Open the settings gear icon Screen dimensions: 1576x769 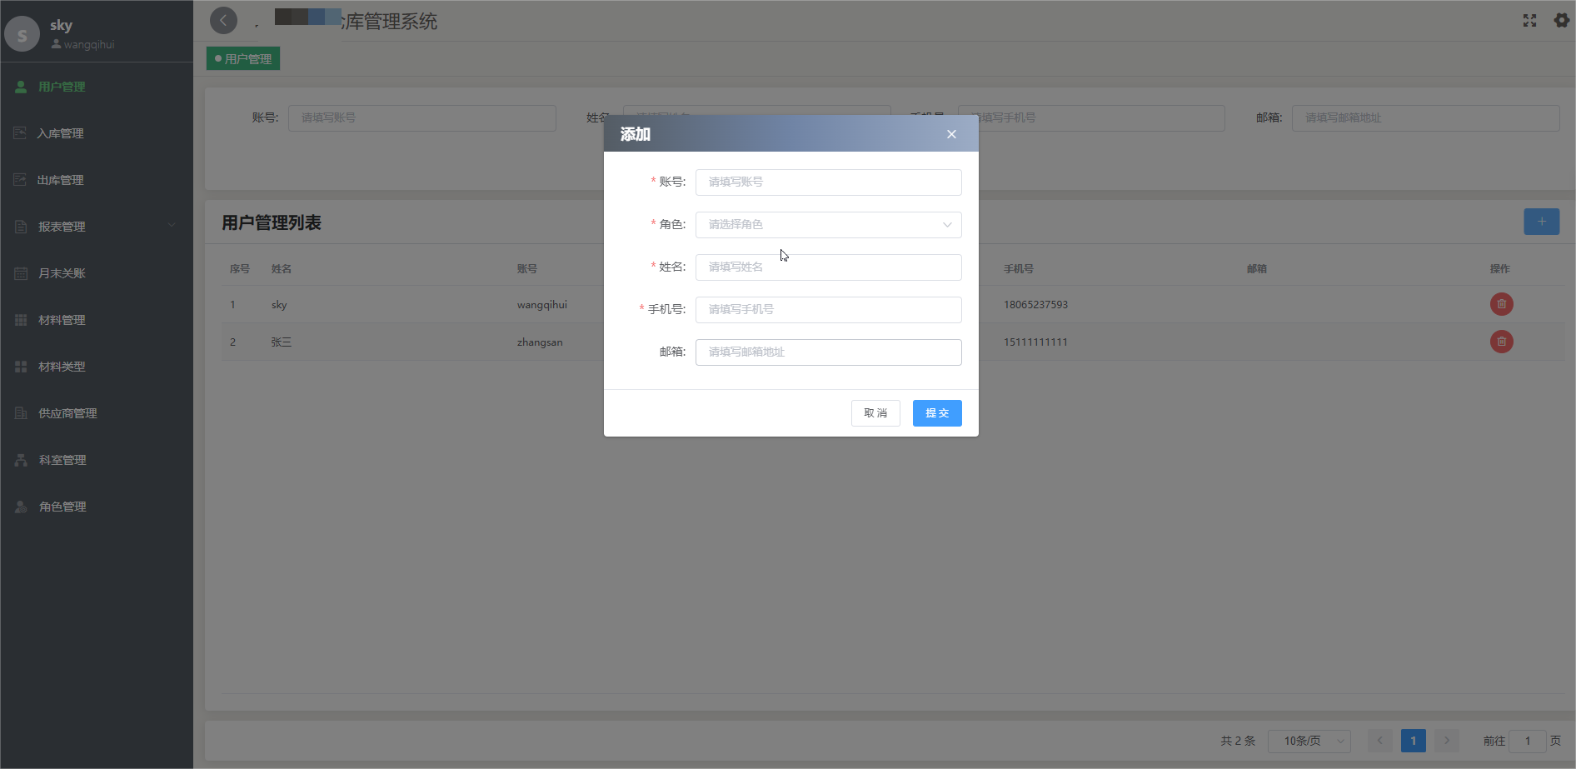1562,20
